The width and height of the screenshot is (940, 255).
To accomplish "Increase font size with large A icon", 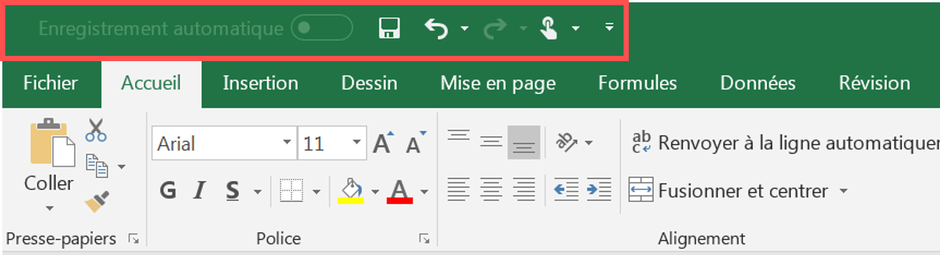I will [x=383, y=143].
